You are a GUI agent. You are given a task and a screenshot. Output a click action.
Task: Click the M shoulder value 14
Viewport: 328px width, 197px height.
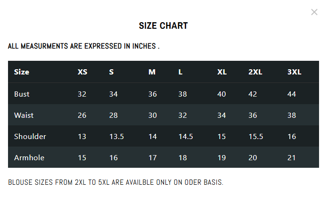click(152, 137)
